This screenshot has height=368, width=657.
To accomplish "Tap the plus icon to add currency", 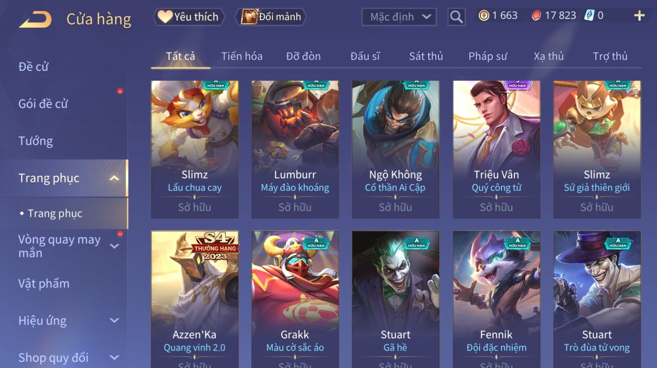I will 639,16.
